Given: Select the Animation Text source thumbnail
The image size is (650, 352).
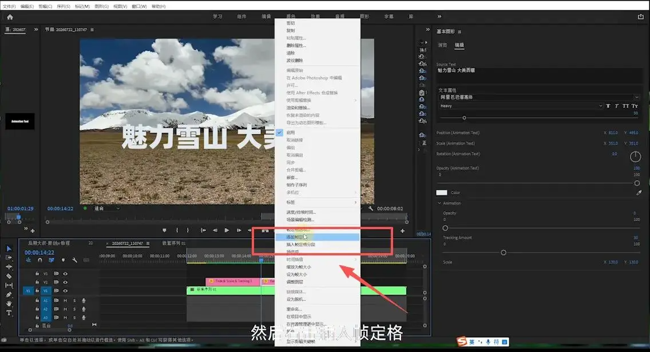Looking at the screenshot, I should click(20, 121).
